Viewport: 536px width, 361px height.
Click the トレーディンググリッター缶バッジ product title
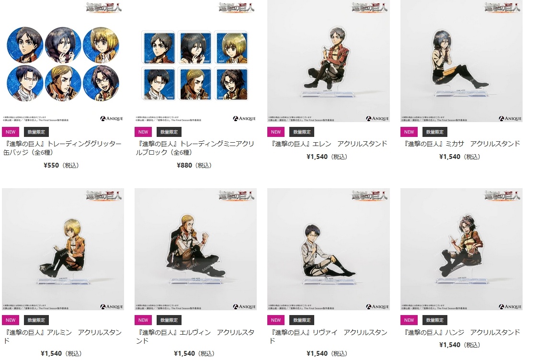(63, 148)
